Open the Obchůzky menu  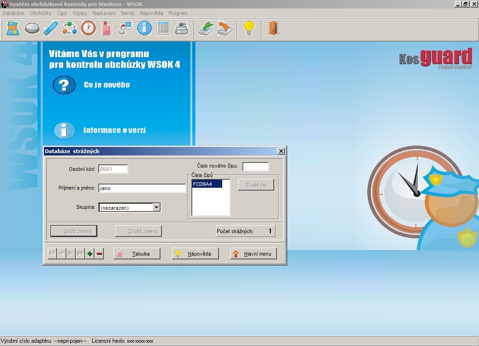tap(40, 13)
